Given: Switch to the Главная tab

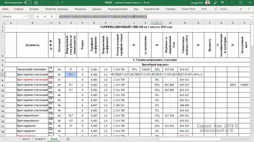Looking at the screenshot, I should [19, 9].
